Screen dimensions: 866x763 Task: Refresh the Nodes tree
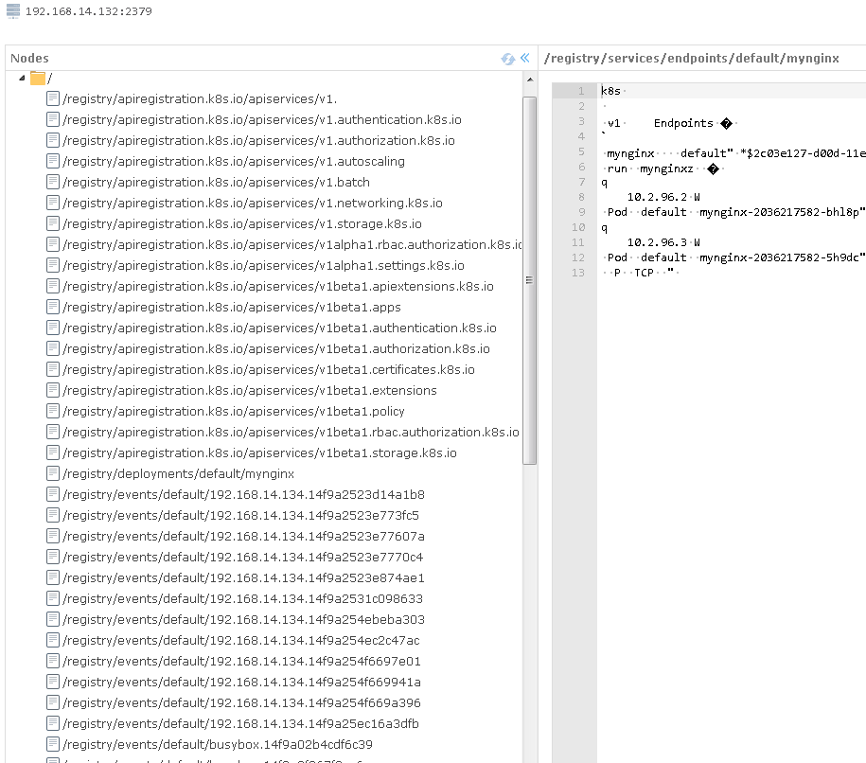click(507, 59)
